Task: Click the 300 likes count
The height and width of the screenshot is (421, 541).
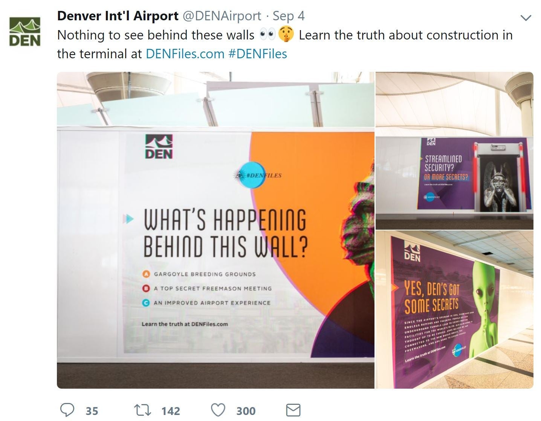Action: [x=246, y=411]
